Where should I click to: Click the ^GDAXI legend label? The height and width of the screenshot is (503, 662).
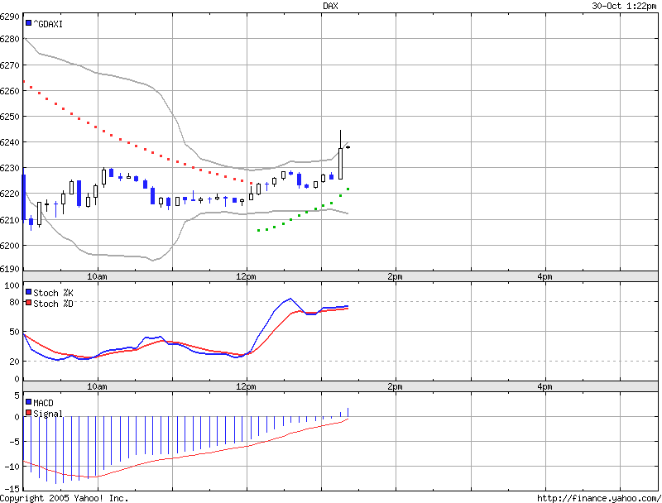48,24
